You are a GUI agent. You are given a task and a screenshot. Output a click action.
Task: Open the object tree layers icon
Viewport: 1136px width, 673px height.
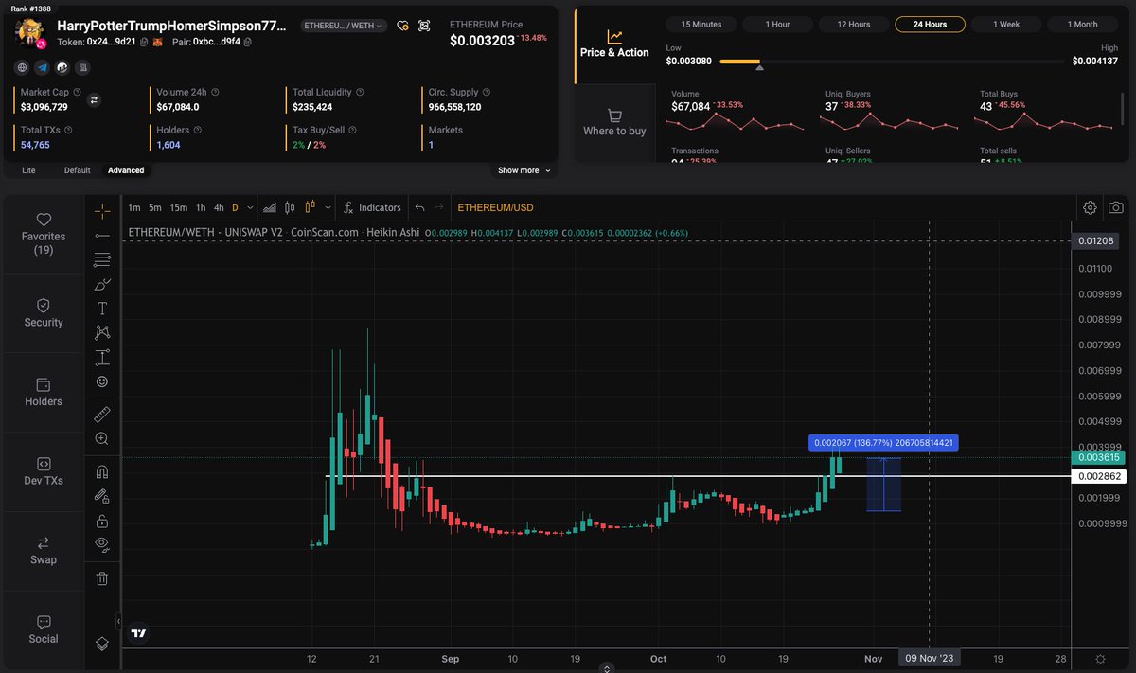(102, 644)
